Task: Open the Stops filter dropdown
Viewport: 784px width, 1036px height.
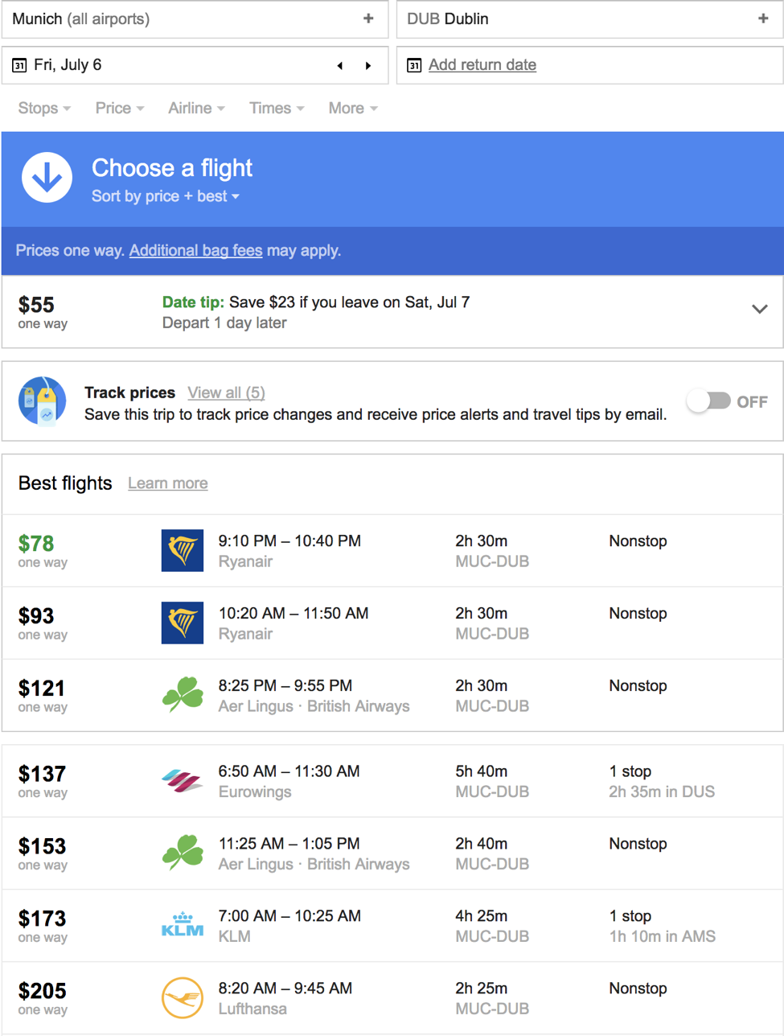Action: (44, 108)
